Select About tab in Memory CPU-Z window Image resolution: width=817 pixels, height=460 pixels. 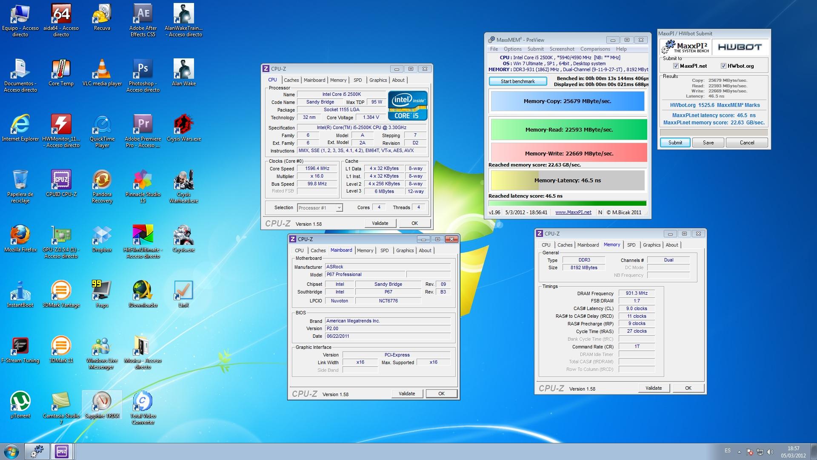pyautogui.click(x=672, y=245)
